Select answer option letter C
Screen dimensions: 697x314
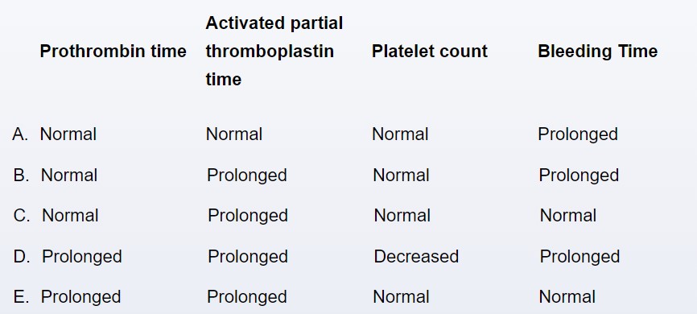point(22,216)
